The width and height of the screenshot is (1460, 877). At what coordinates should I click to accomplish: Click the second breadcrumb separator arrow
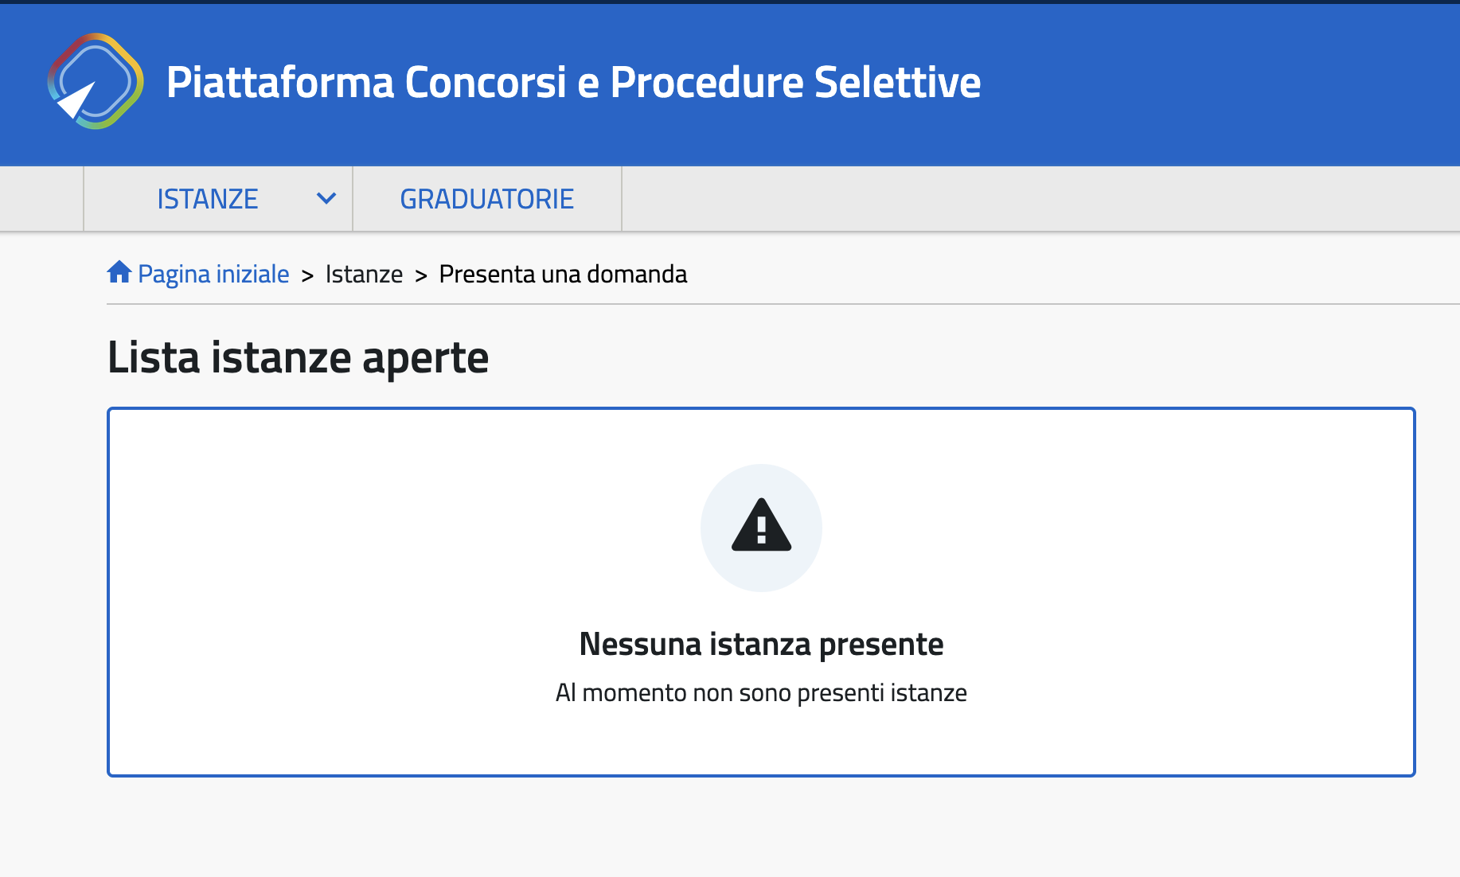click(421, 275)
